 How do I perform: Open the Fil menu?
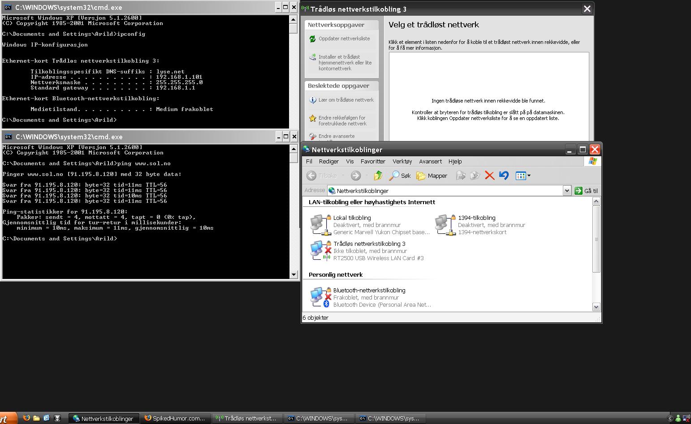(x=309, y=161)
